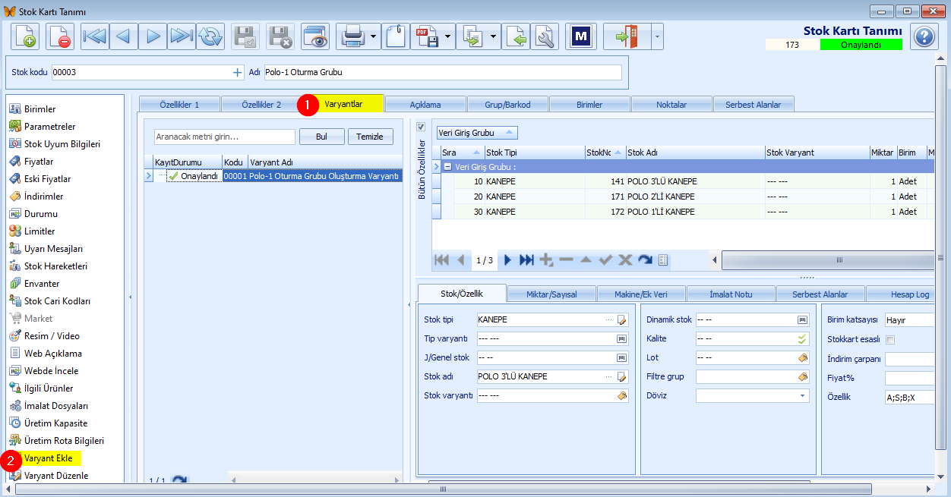Open Stok tipi KANEPE edit icon
Image resolution: width=951 pixels, height=497 pixels.
click(622, 319)
